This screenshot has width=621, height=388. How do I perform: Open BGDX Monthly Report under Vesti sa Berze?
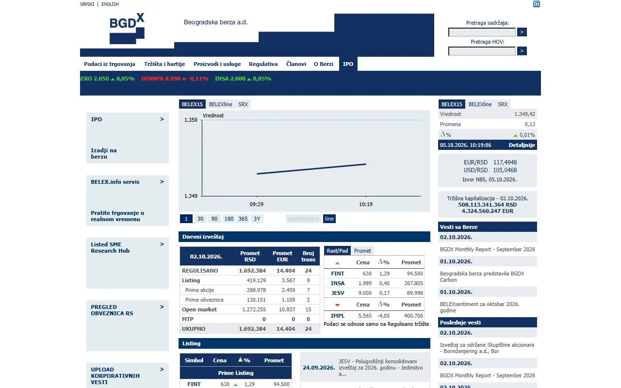coord(488,249)
